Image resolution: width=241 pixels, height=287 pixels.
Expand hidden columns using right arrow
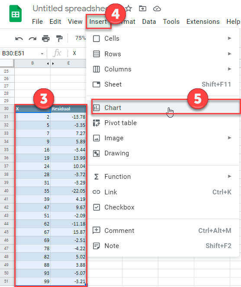coord(53,64)
